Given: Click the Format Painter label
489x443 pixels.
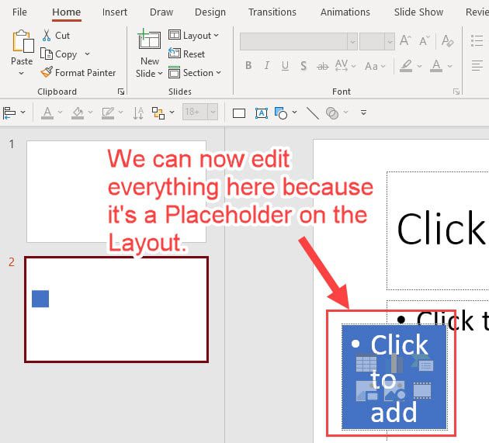Looking at the screenshot, I should pos(85,73).
